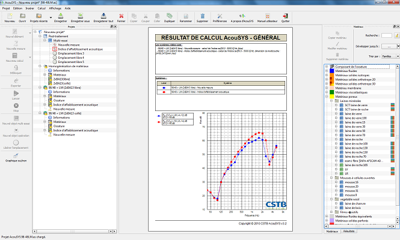Viewport: 400px width, 240px height.
Task: Click the Projets récents toolbar icon
Action: 38,16
